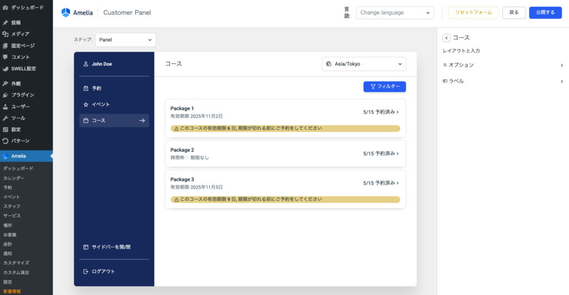
Task: Open カレンダー in the Amelia submenu
Action: (14, 178)
